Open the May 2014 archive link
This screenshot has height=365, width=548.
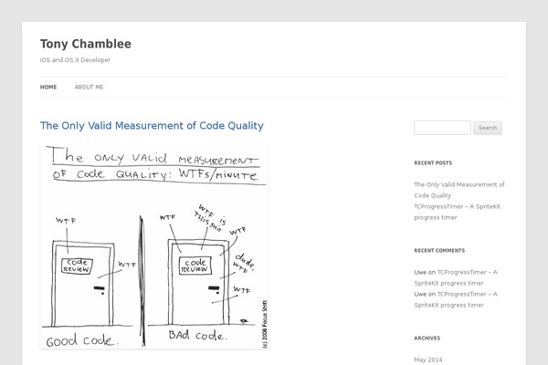click(427, 360)
